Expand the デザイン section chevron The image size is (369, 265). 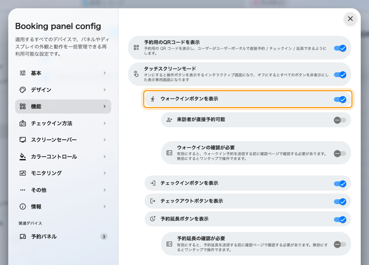pyautogui.click(x=105, y=90)
